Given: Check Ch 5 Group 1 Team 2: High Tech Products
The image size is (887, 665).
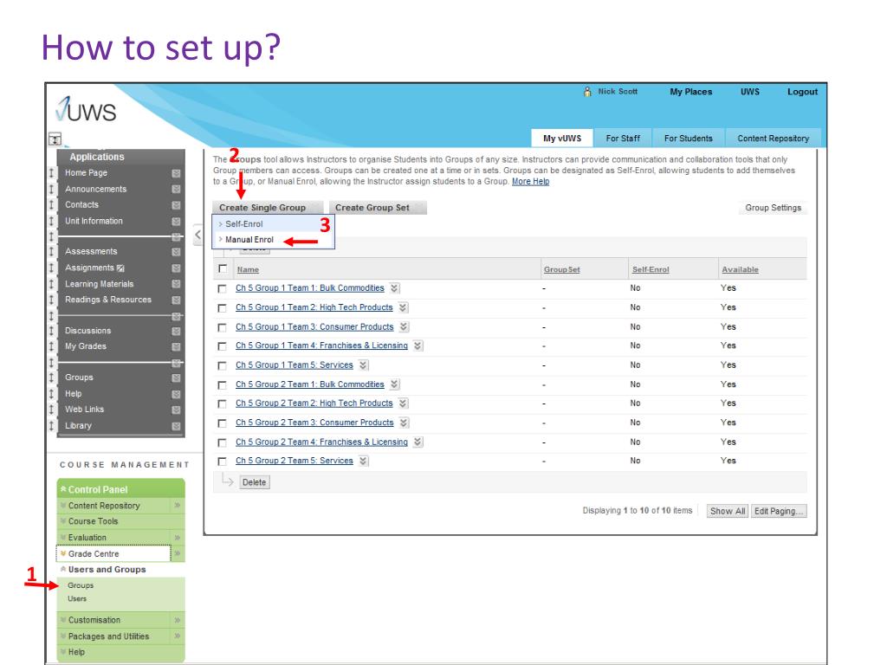Looking at the screenshot, I should pyautogui.click(x=223, y=308).
